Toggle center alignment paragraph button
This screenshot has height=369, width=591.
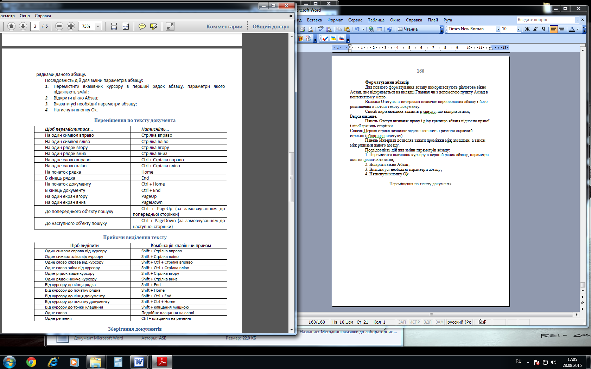click(562, 29)
